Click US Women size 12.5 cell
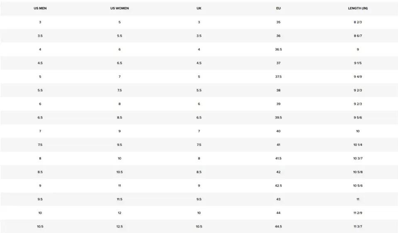This screenshot has height=233, width=398. 119,227
